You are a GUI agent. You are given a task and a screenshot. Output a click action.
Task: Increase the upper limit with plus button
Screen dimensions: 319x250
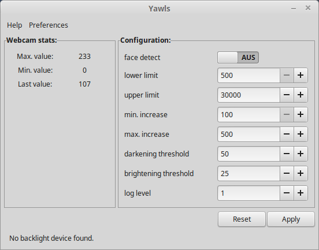[x=301, y=95]
